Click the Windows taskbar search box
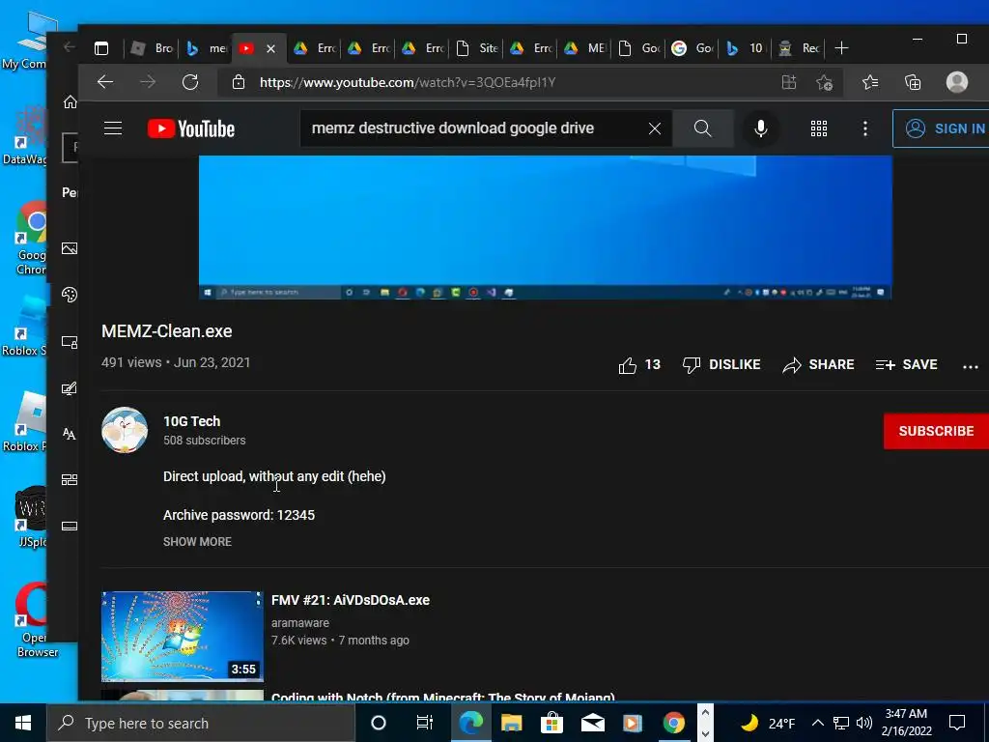Viewport: 989px width, 742px height. click(201, 723)
